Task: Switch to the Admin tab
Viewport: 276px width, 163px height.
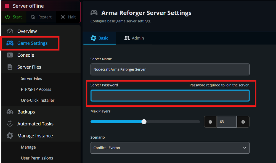Action: (x=134, y=38)
